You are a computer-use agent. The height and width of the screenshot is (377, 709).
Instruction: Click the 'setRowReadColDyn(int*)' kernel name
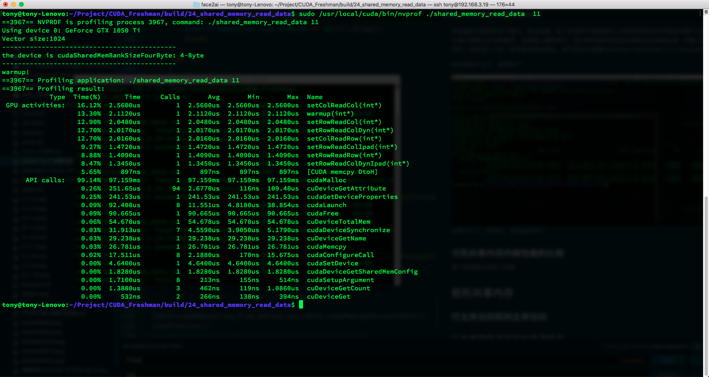[350, 130]
